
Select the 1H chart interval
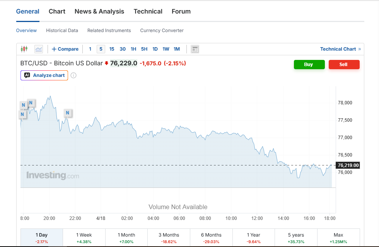133,49
